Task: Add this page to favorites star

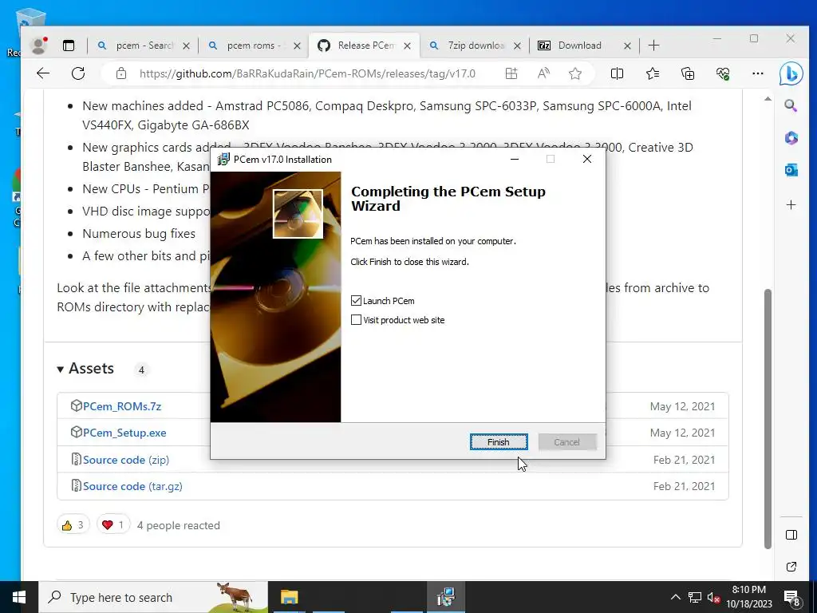Action: tap(575, 73)
